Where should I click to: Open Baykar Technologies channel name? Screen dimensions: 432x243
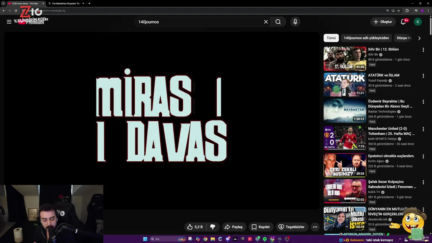(x=382, y=112)
